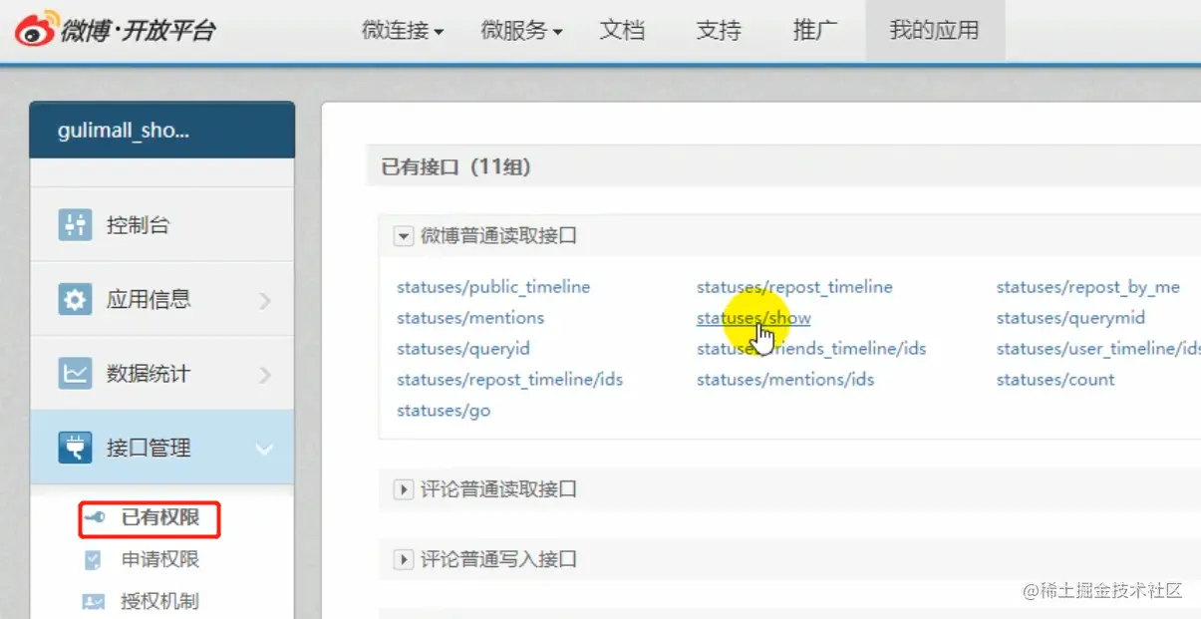Open the statuses/show API link

[752, 317]
